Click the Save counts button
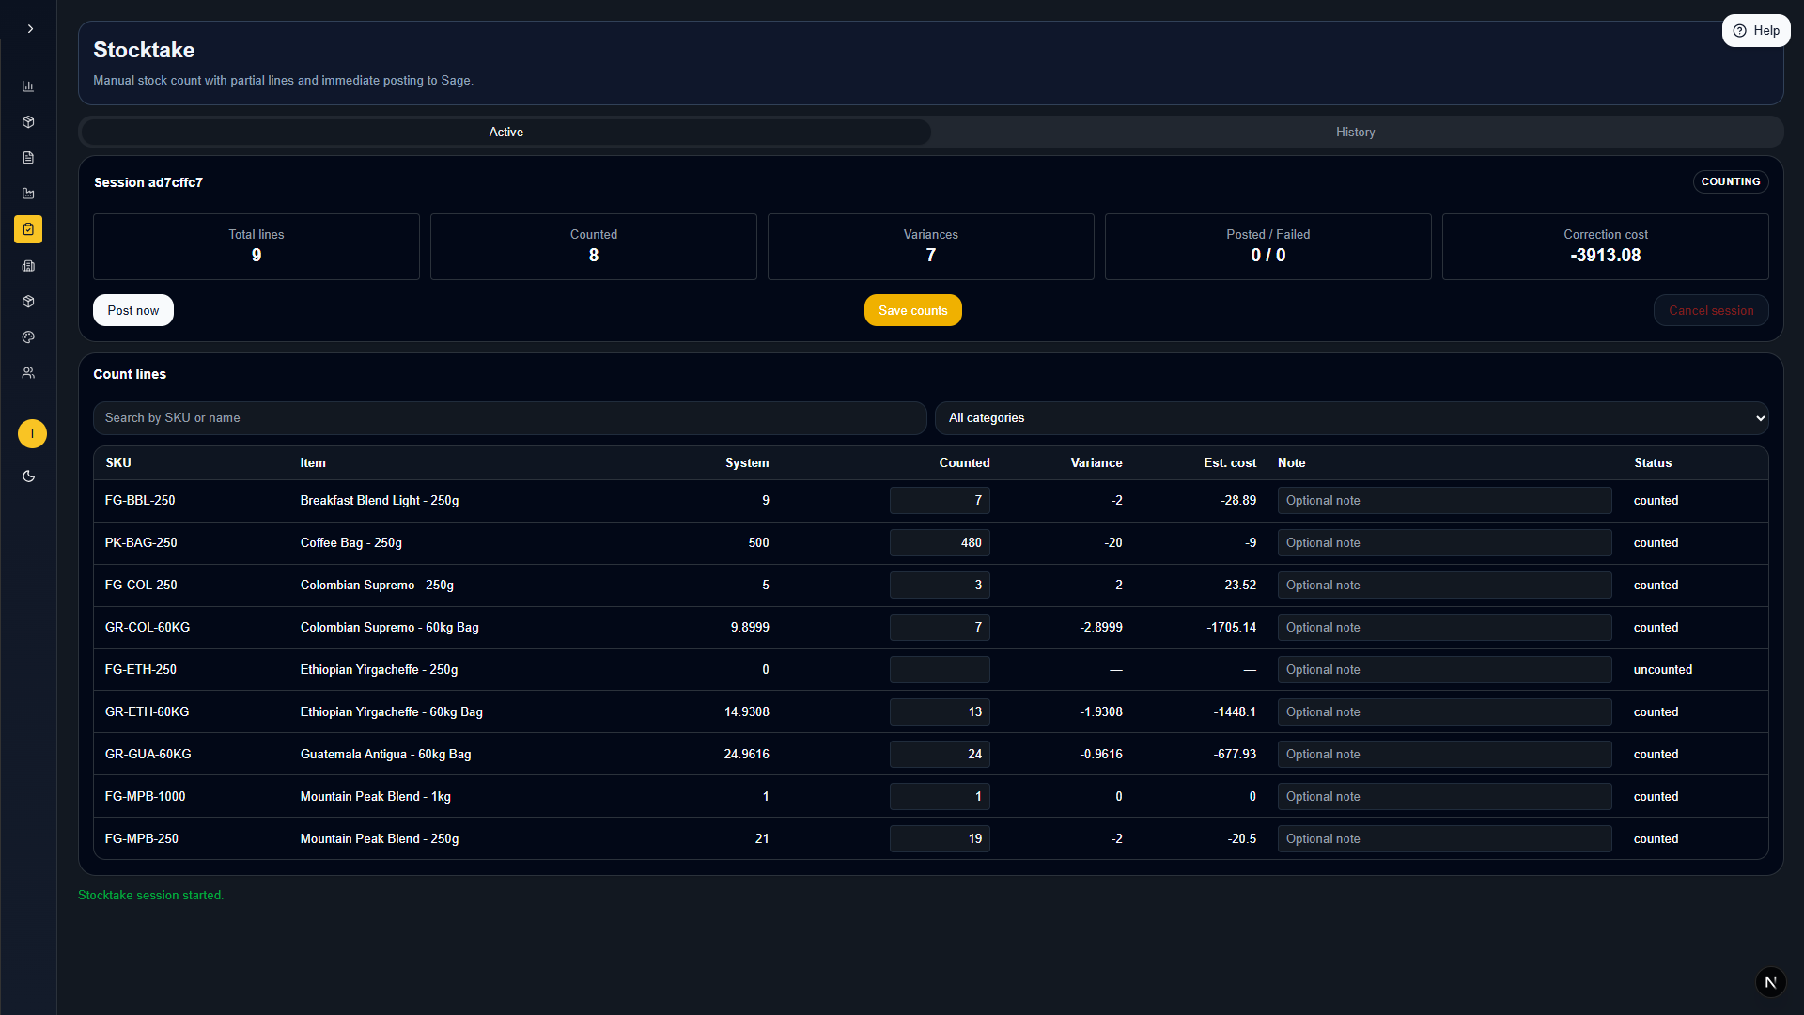The height and width of the screenshot is (1015, 1804). tap(912, 311)
